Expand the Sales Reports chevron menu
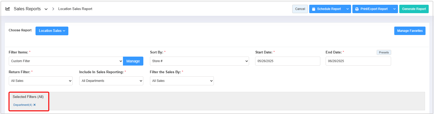Screen dimensions: 434x114 coord(46,9)
